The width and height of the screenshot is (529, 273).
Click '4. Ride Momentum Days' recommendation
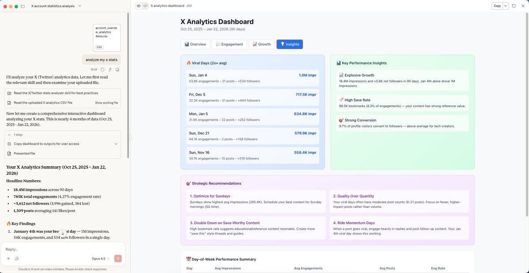click(399, 228)
